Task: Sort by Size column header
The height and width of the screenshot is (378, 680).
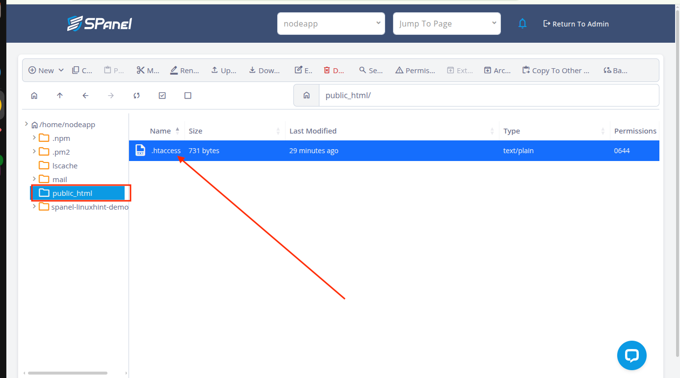Action: tap(195, 131)
